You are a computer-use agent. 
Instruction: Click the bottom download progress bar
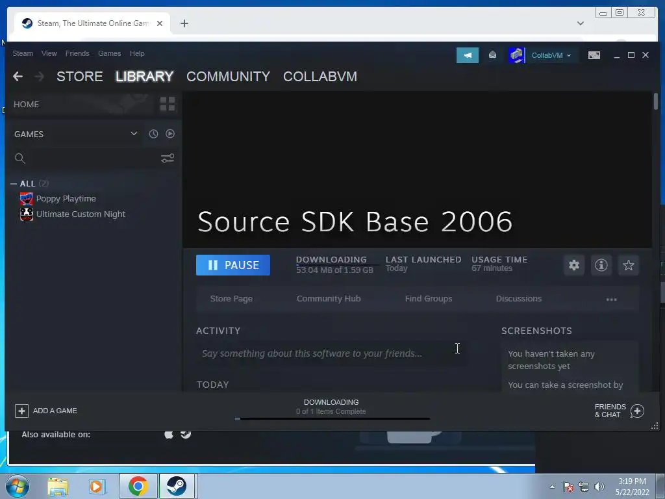pos(332,419)
